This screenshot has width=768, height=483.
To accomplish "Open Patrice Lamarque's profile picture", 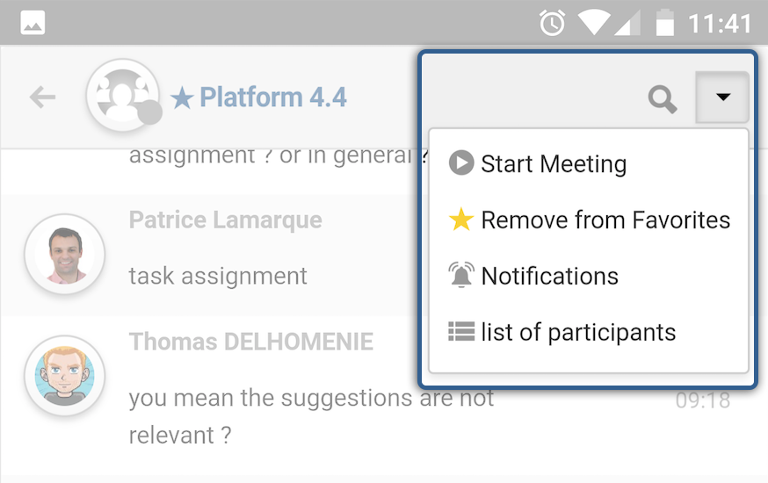I will point(65,254).
